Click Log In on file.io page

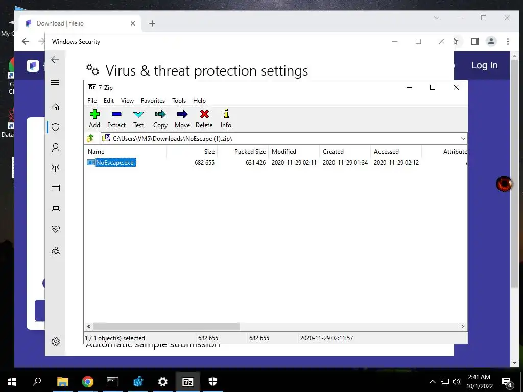tap(484, 65)
